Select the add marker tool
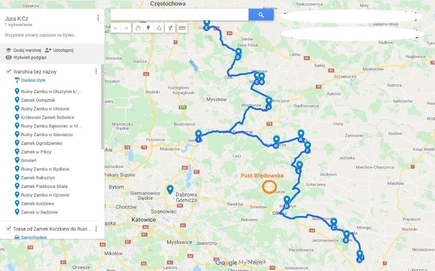Screen dimensions: 435x271 [148, 28]
